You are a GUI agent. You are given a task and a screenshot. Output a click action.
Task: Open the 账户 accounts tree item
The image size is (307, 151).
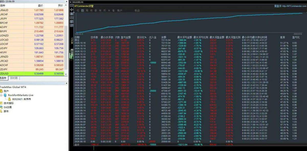[x=6, y=91]
